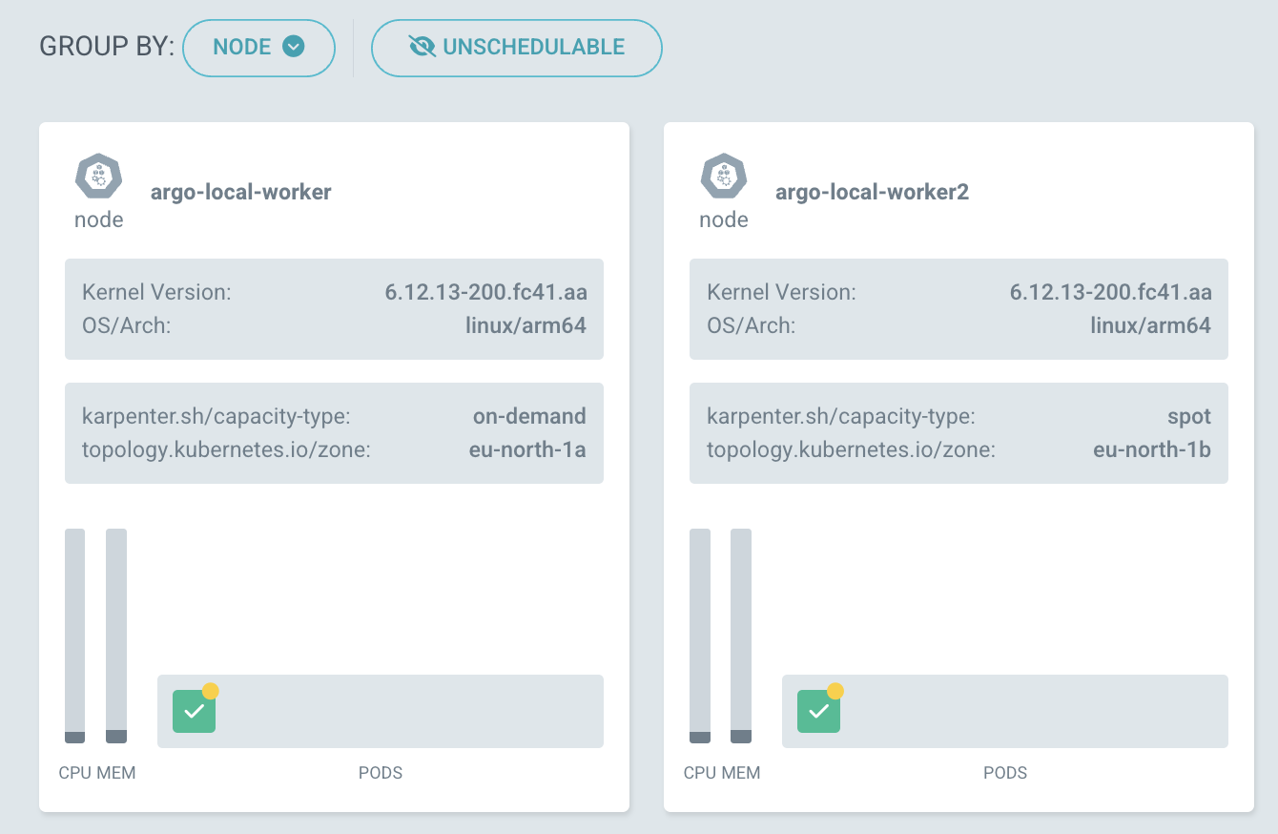Click the crossed-eye icon beside Unschedulable

coord(422,47)
